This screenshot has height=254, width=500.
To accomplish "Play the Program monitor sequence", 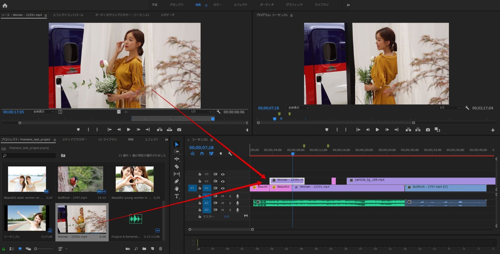I will pyautogui.click(x=377, y=130).
